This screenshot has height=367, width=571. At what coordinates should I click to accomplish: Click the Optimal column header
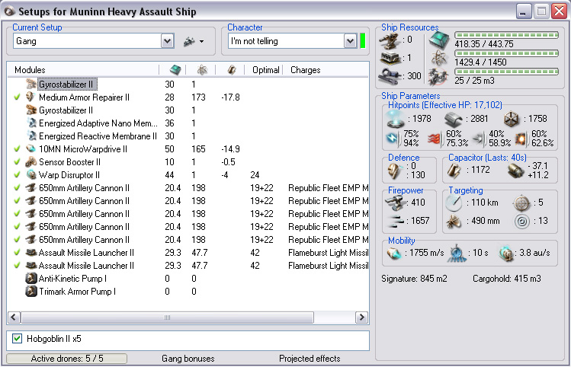click(265, 70)
